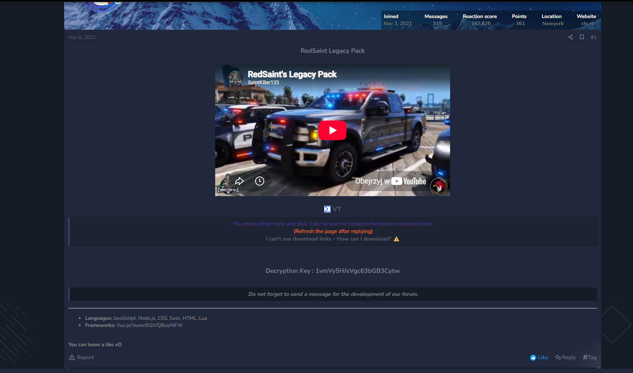Like this post

pyautogui.click(x=539, y=357)
